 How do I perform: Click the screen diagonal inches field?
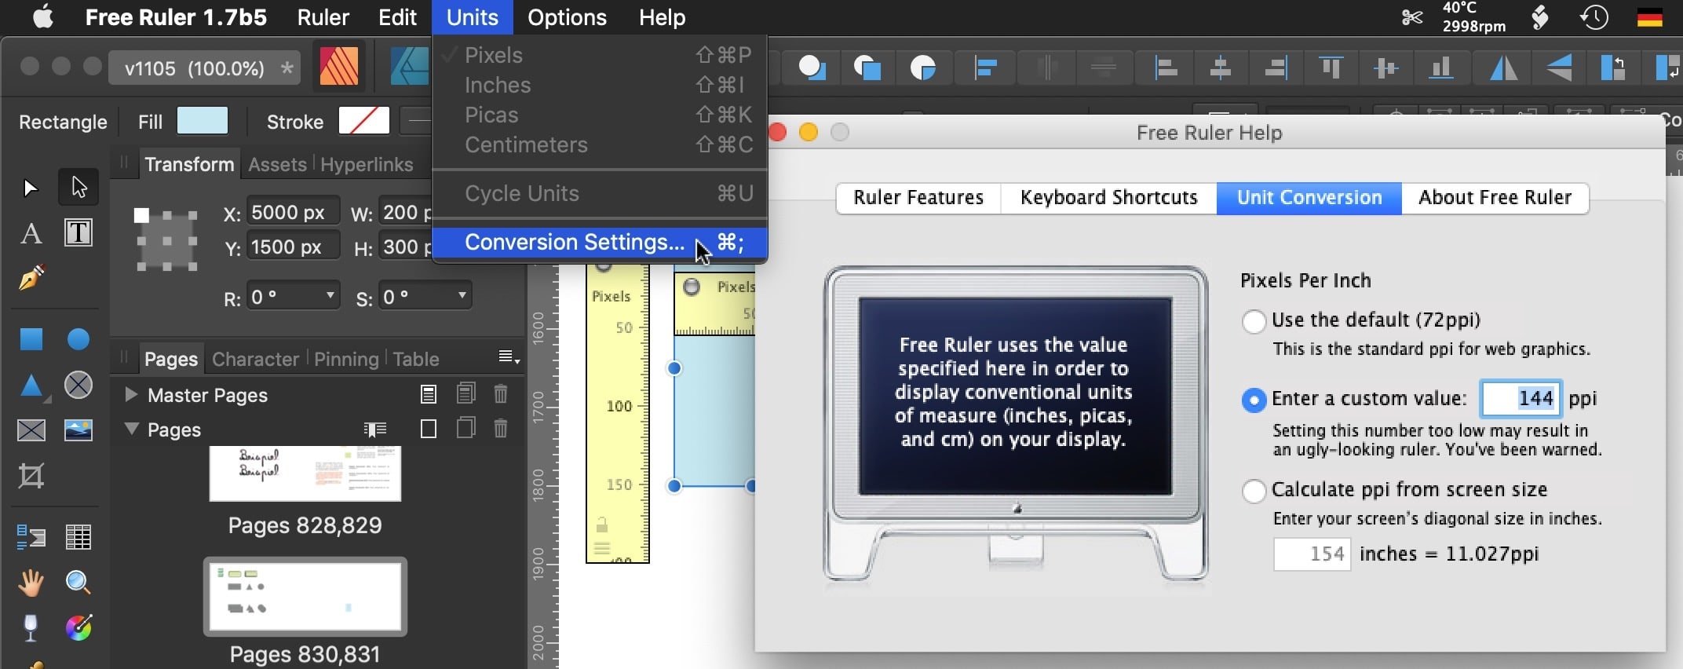pyautogui.click(x=1311, y=554)
